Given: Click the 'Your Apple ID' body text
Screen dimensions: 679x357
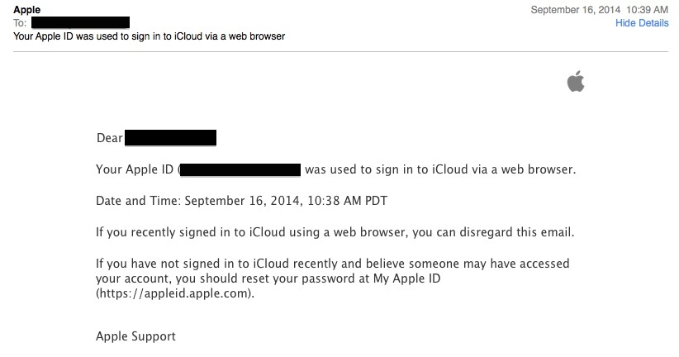Looking at the screenshot, I should pyautogui.click(x=135, y=169).
